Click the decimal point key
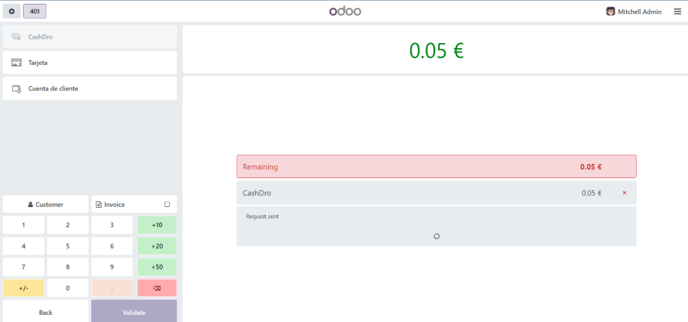 112,288
